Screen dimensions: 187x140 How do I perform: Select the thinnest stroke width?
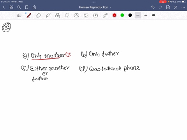tap(138, 15)
